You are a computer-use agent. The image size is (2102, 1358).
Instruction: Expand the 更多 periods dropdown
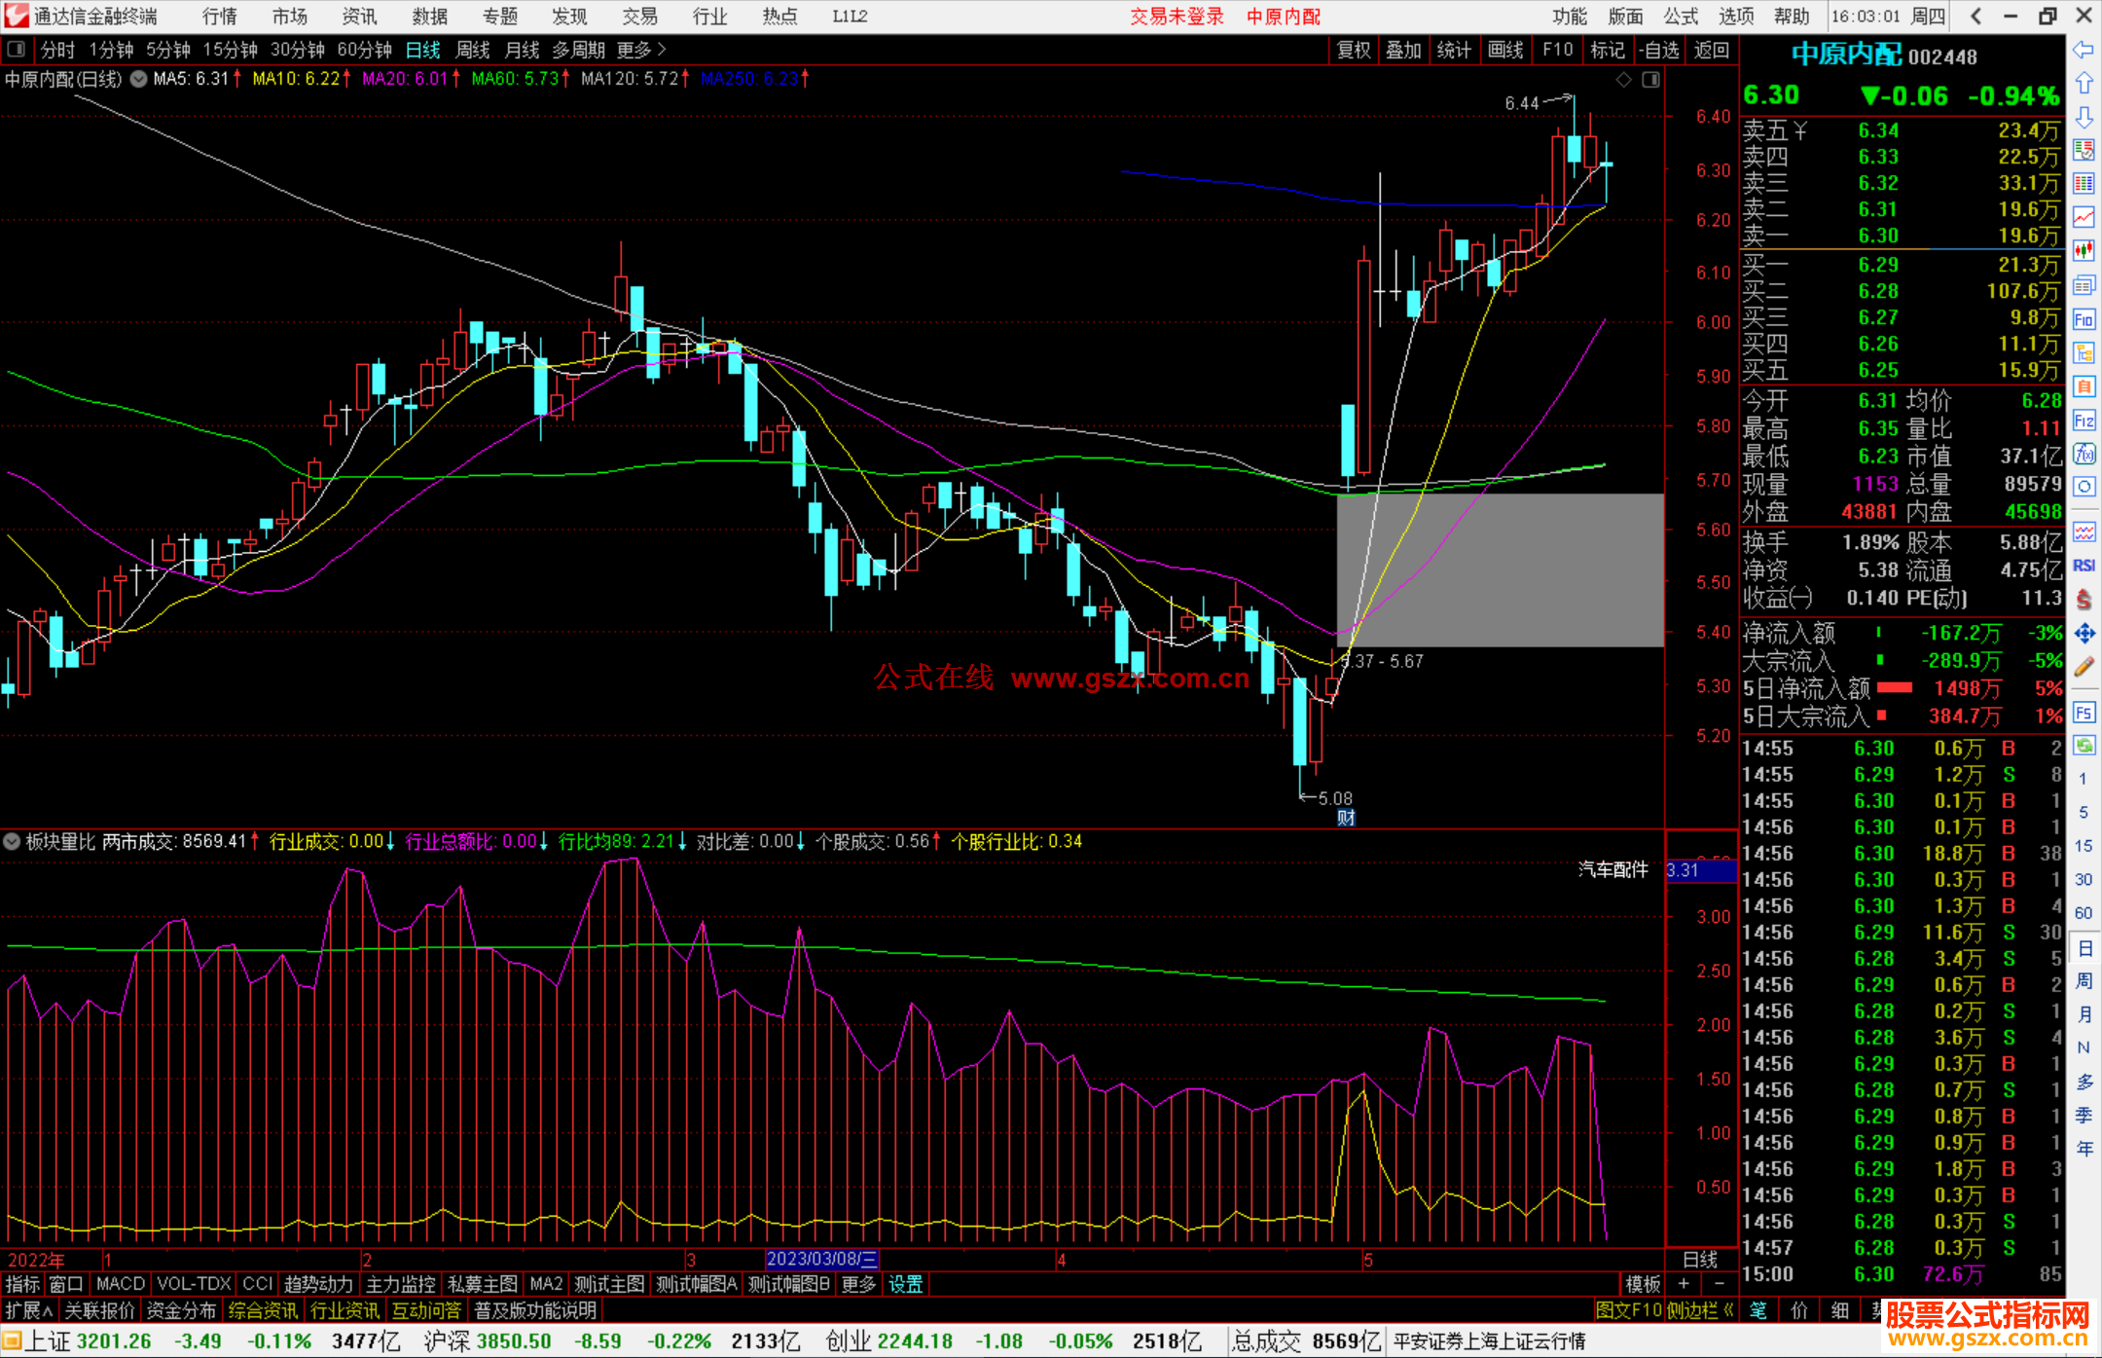pyautogui.click(x=640, y=49)
